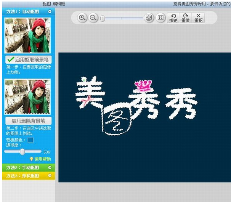Click the 第二步 instruction text
This screenshot has height=202, width=231.
[29, 131]
